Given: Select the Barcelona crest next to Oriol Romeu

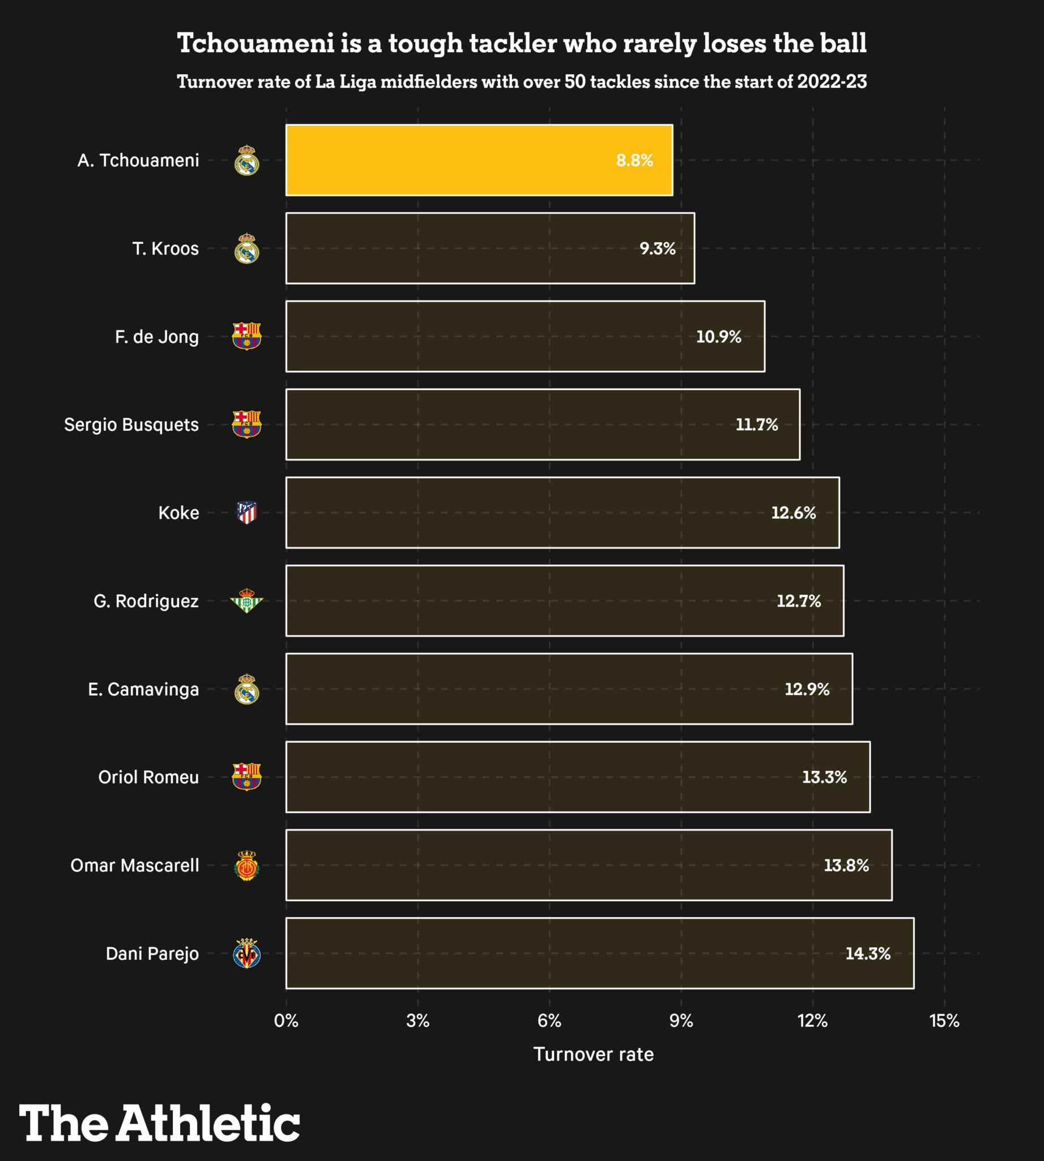Looking at the screenshot, I should coord(246,777).
